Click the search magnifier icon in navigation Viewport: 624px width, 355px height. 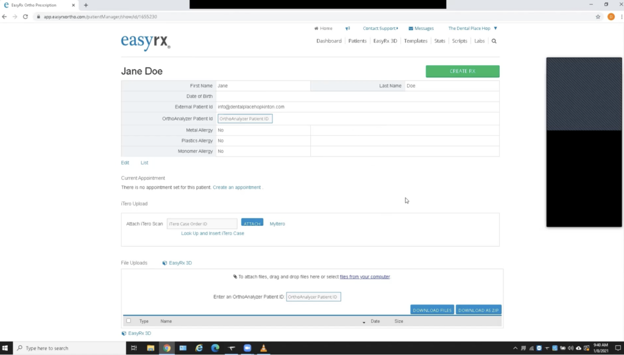[494, 41]
